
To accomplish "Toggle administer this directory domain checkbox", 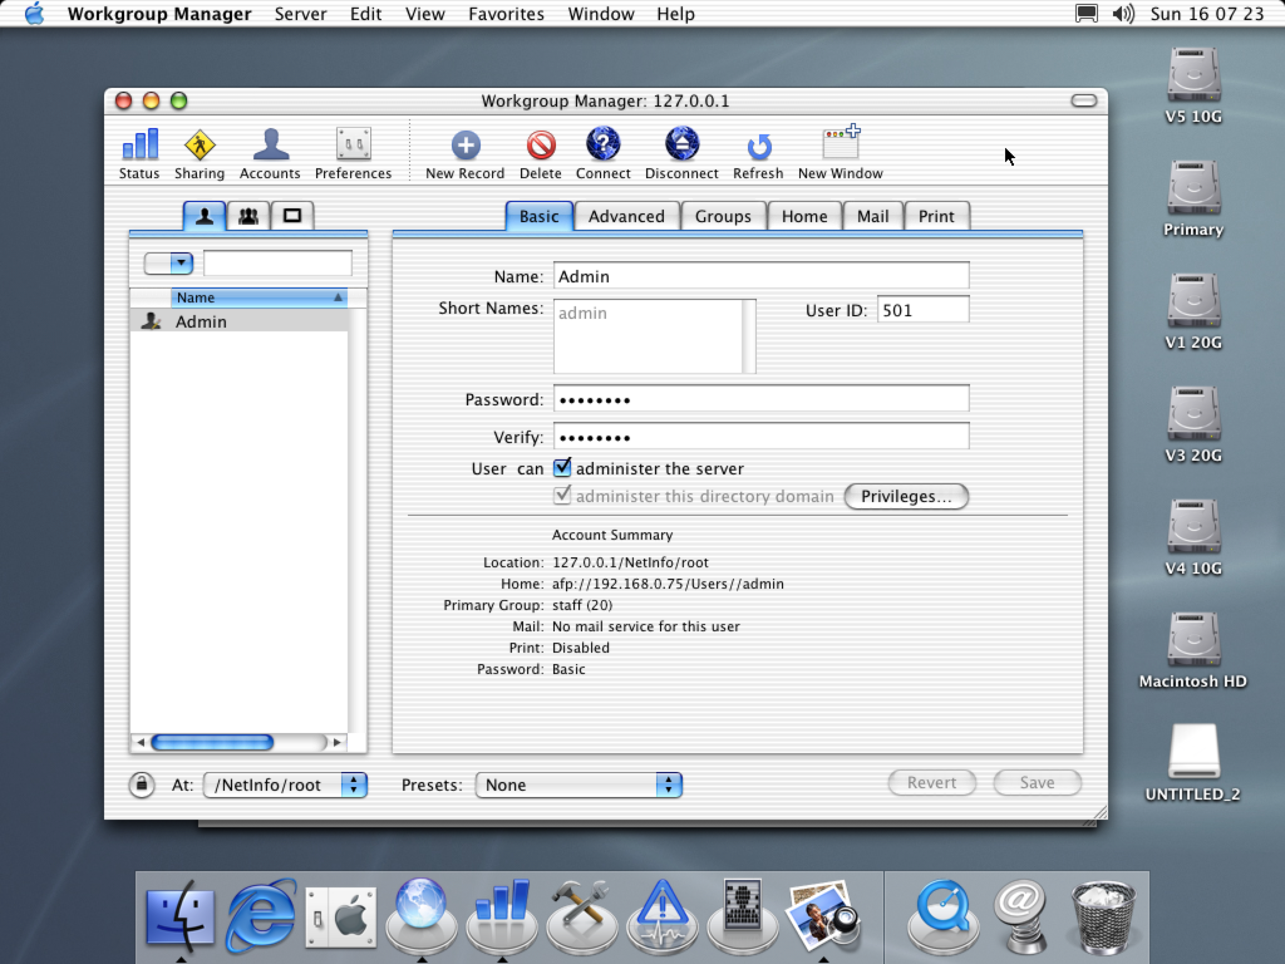I will 562,495.
